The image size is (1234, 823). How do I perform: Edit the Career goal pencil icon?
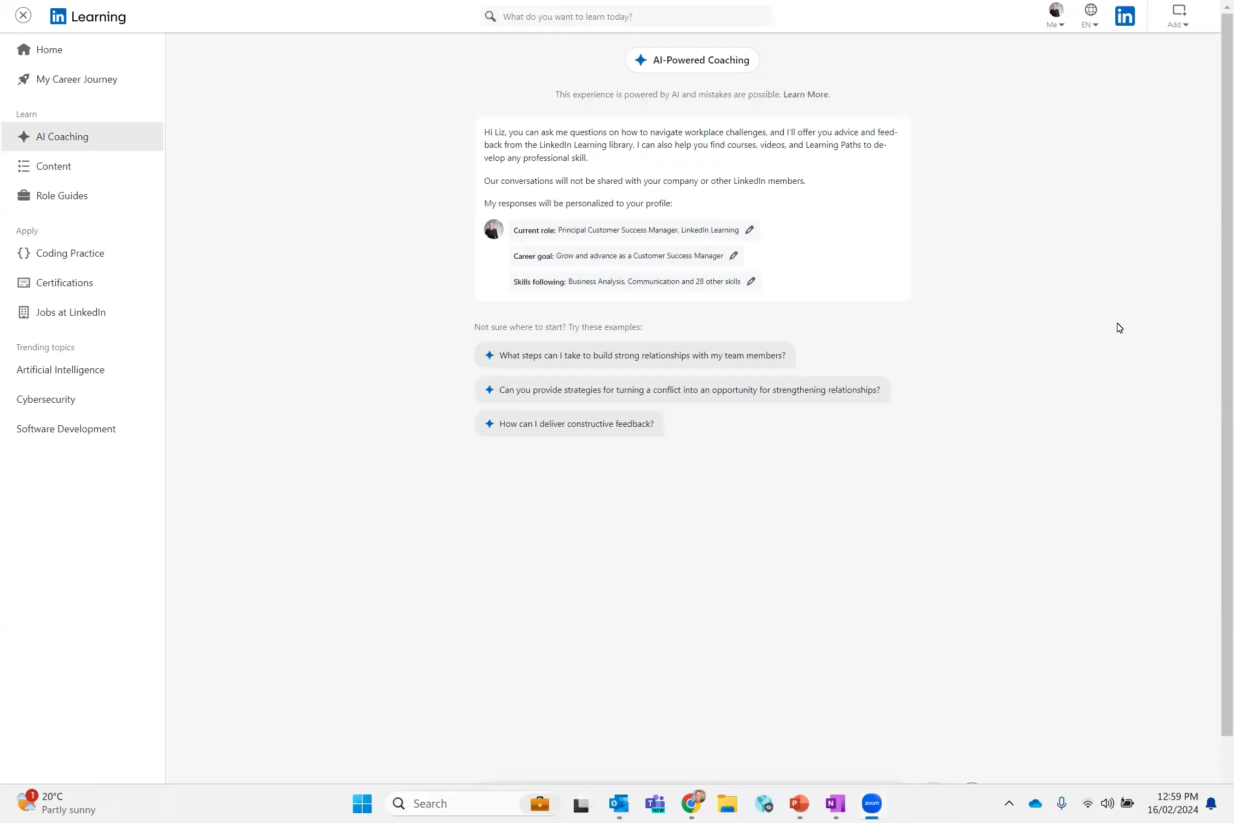(x=734, y=256)
